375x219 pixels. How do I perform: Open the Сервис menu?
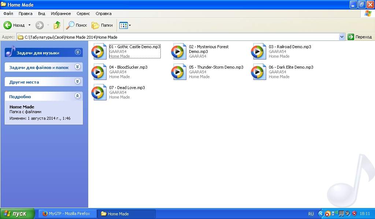tap(83, 14)
